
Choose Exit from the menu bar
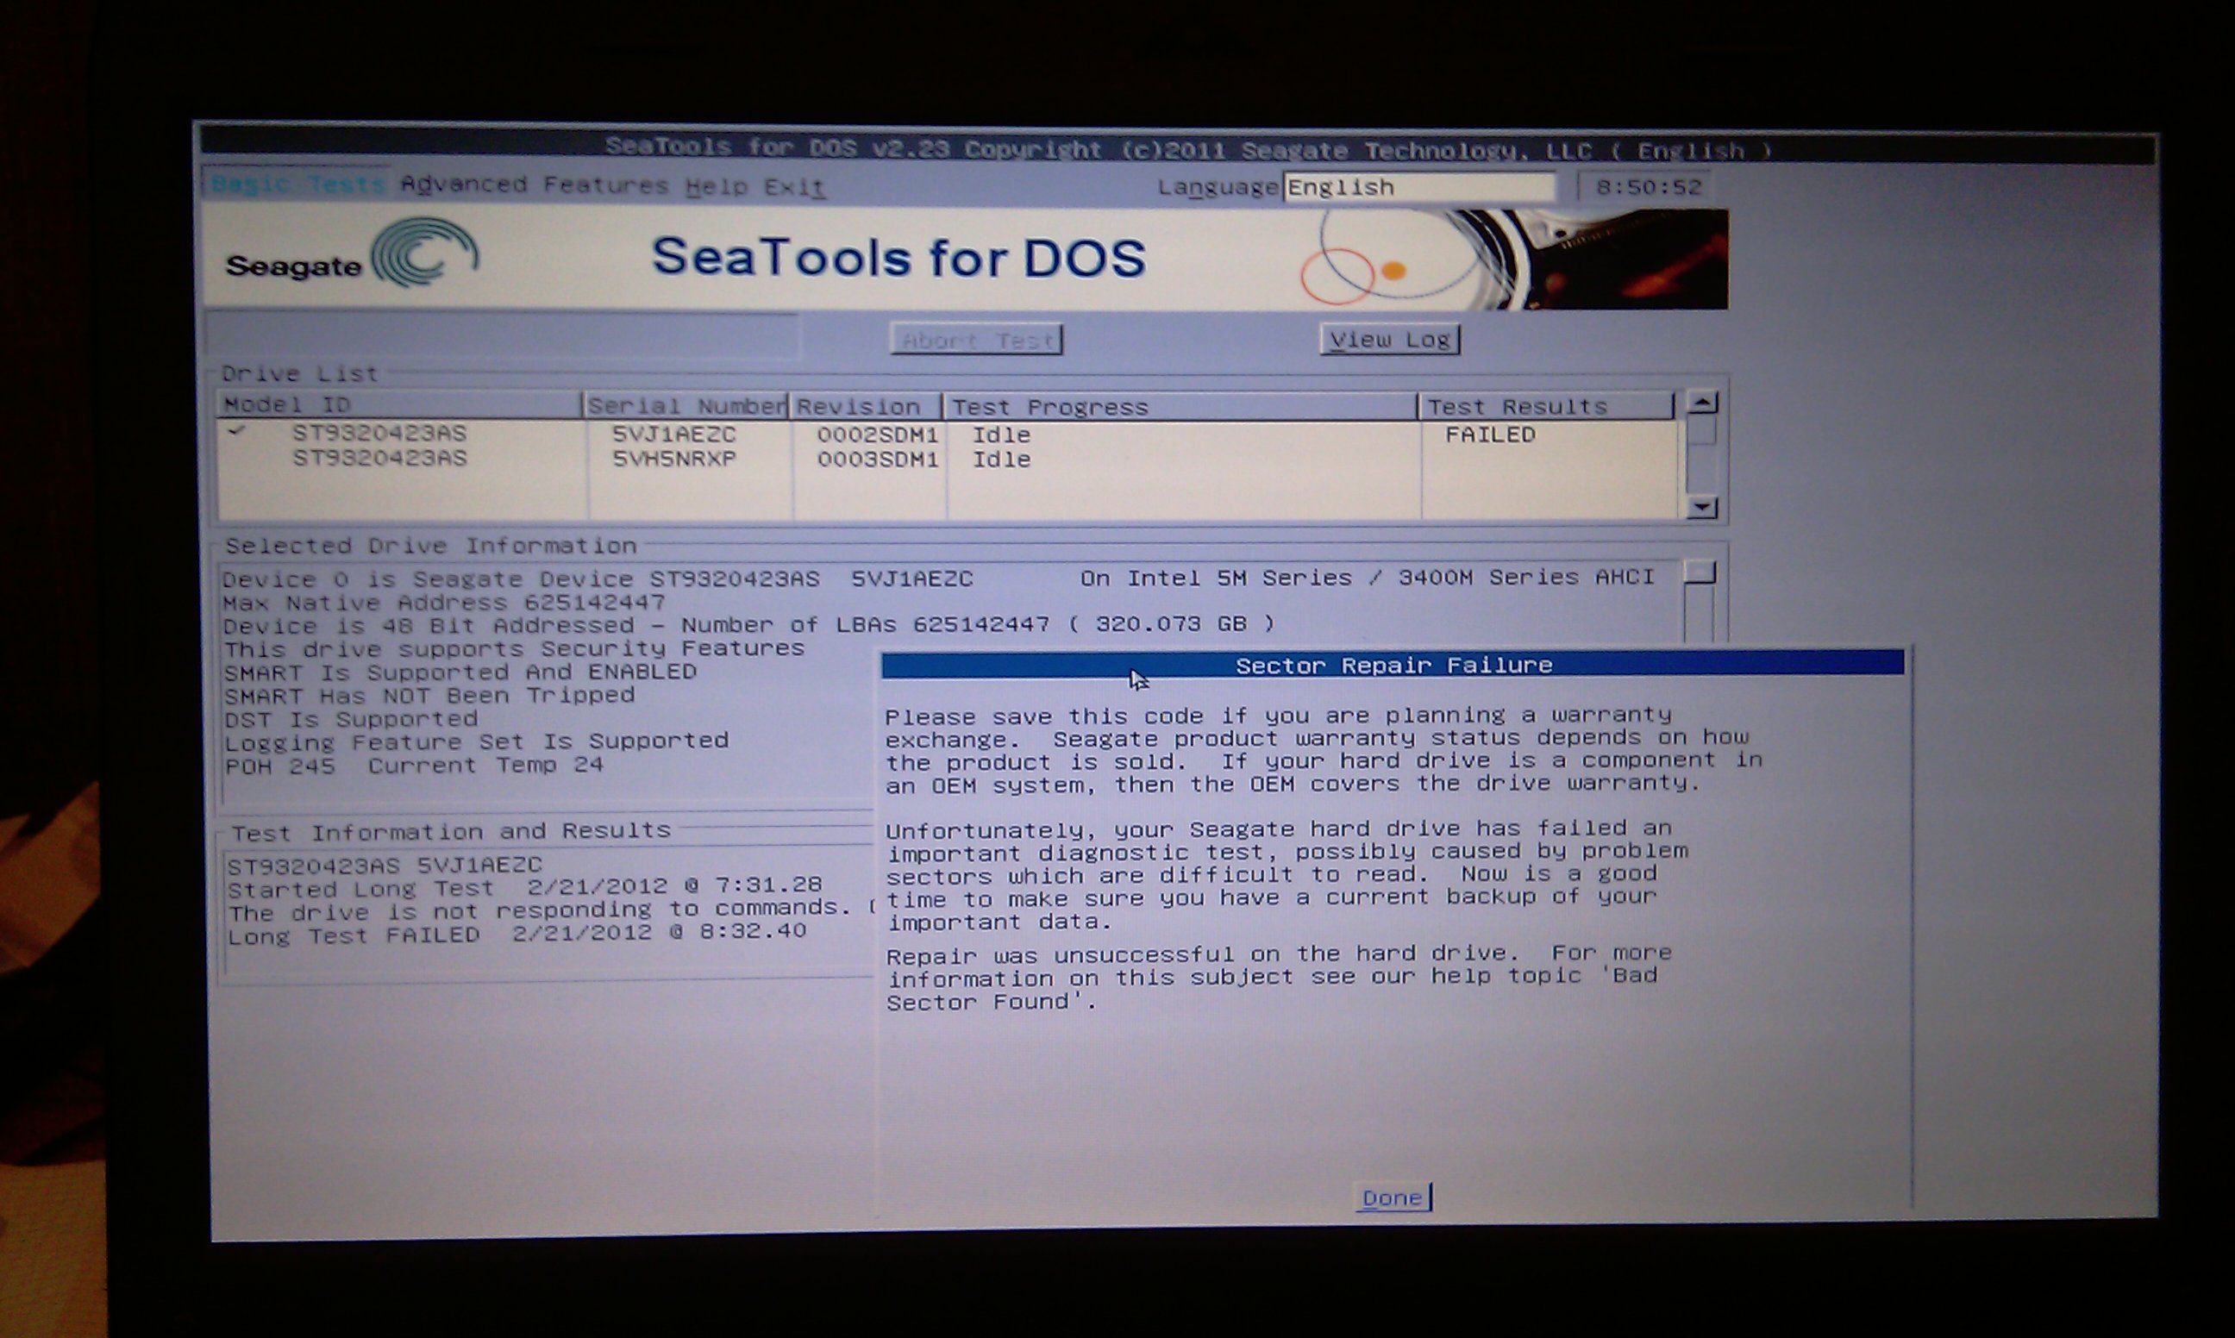(794, 188)
